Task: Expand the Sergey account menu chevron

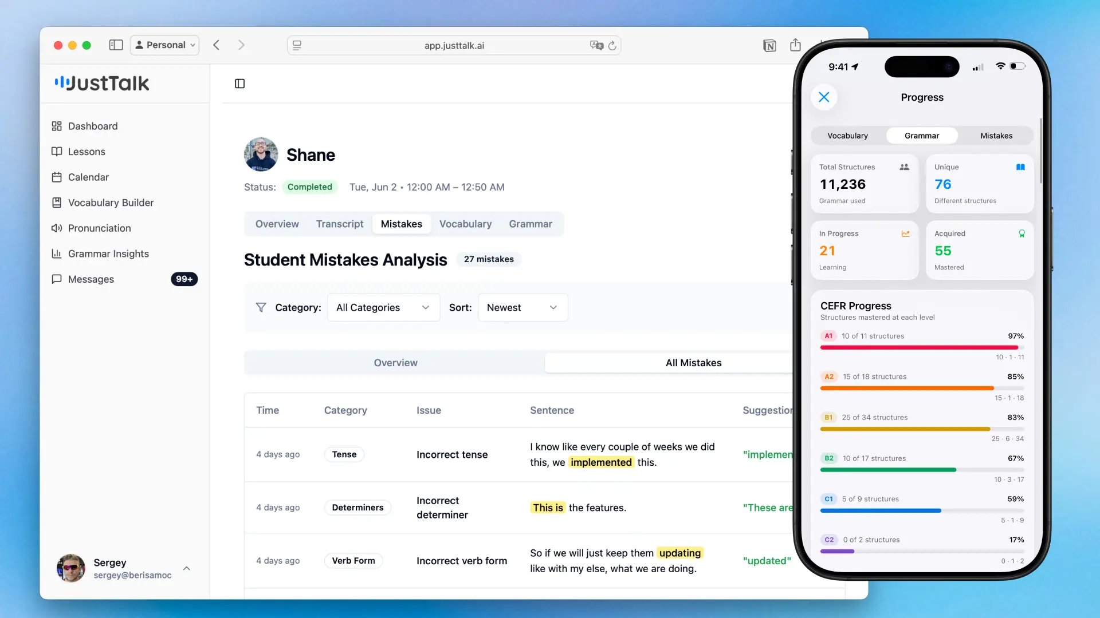Action: pyautogui.click(x=186, y=568)
